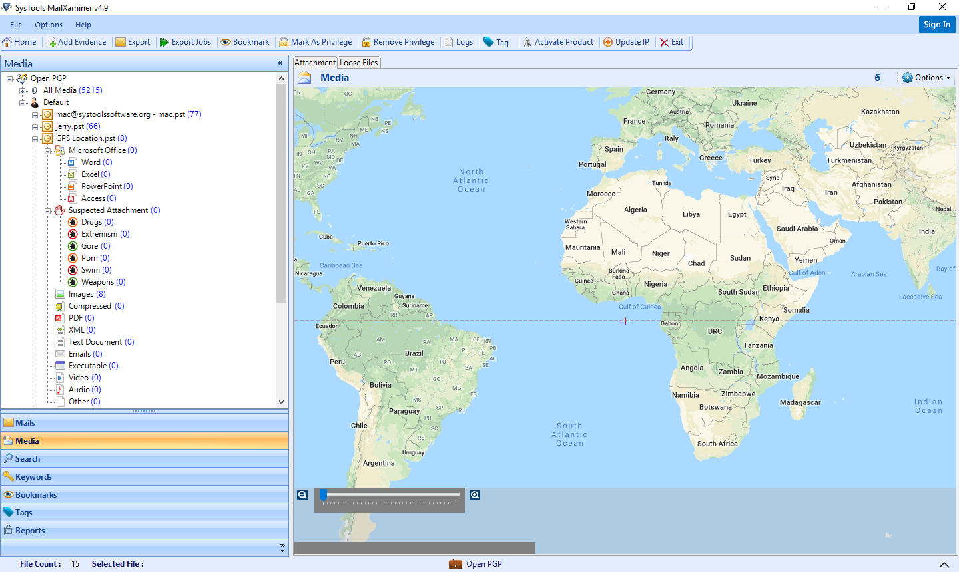Collapse the Default user node
The width and height of the screenshot is (959, 572).
22,102
